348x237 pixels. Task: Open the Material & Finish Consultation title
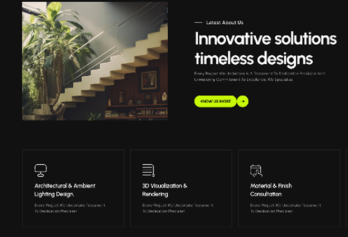click(271, 190)
